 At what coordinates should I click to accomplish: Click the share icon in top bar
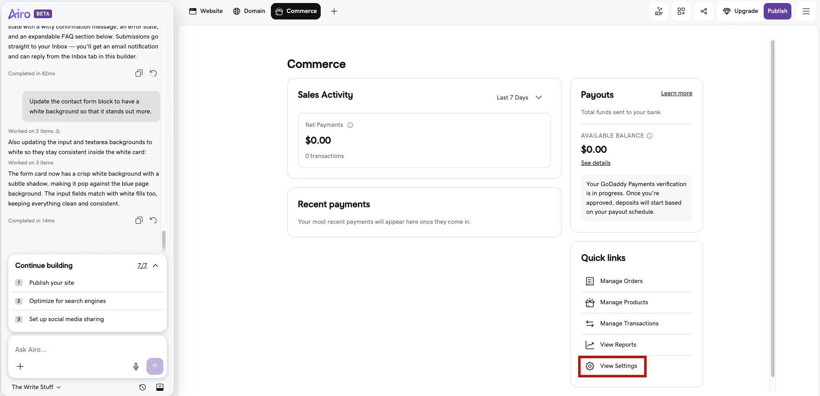click(x=704, y=11)
